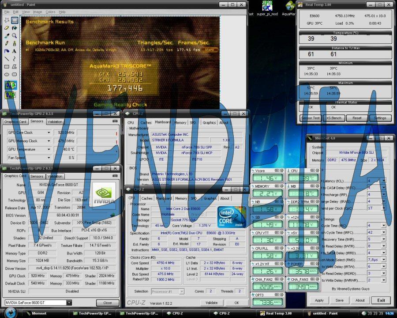Pick the Airbrush spray tool

point(7,51)
